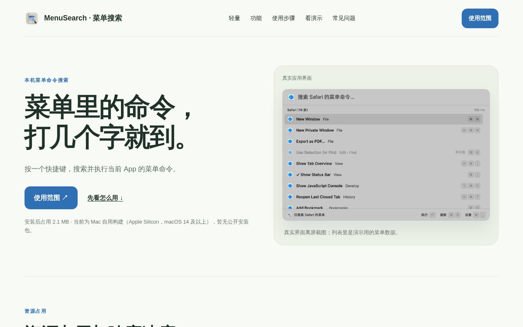Viewport: 523px width, 327px height.
Task: Click the MenuSearch logo icon
Action: pos(32,18)
